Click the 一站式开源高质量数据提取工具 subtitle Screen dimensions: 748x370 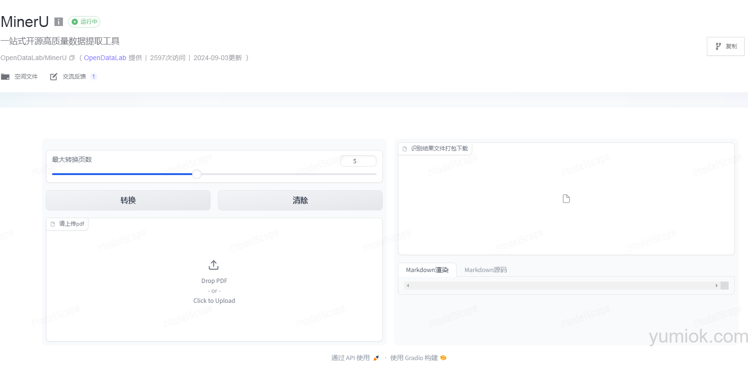point(60,41)
